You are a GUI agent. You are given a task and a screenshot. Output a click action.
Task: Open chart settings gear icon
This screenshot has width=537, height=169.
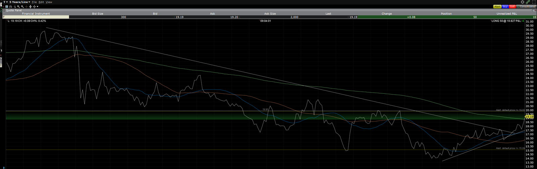click(x=523, y=2)
